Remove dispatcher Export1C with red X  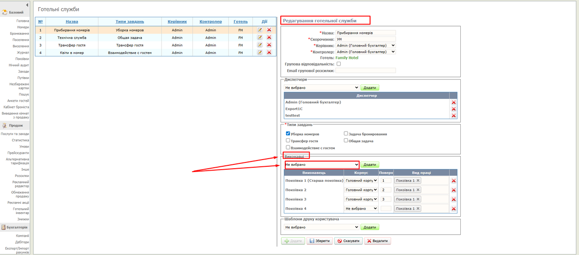454,109
